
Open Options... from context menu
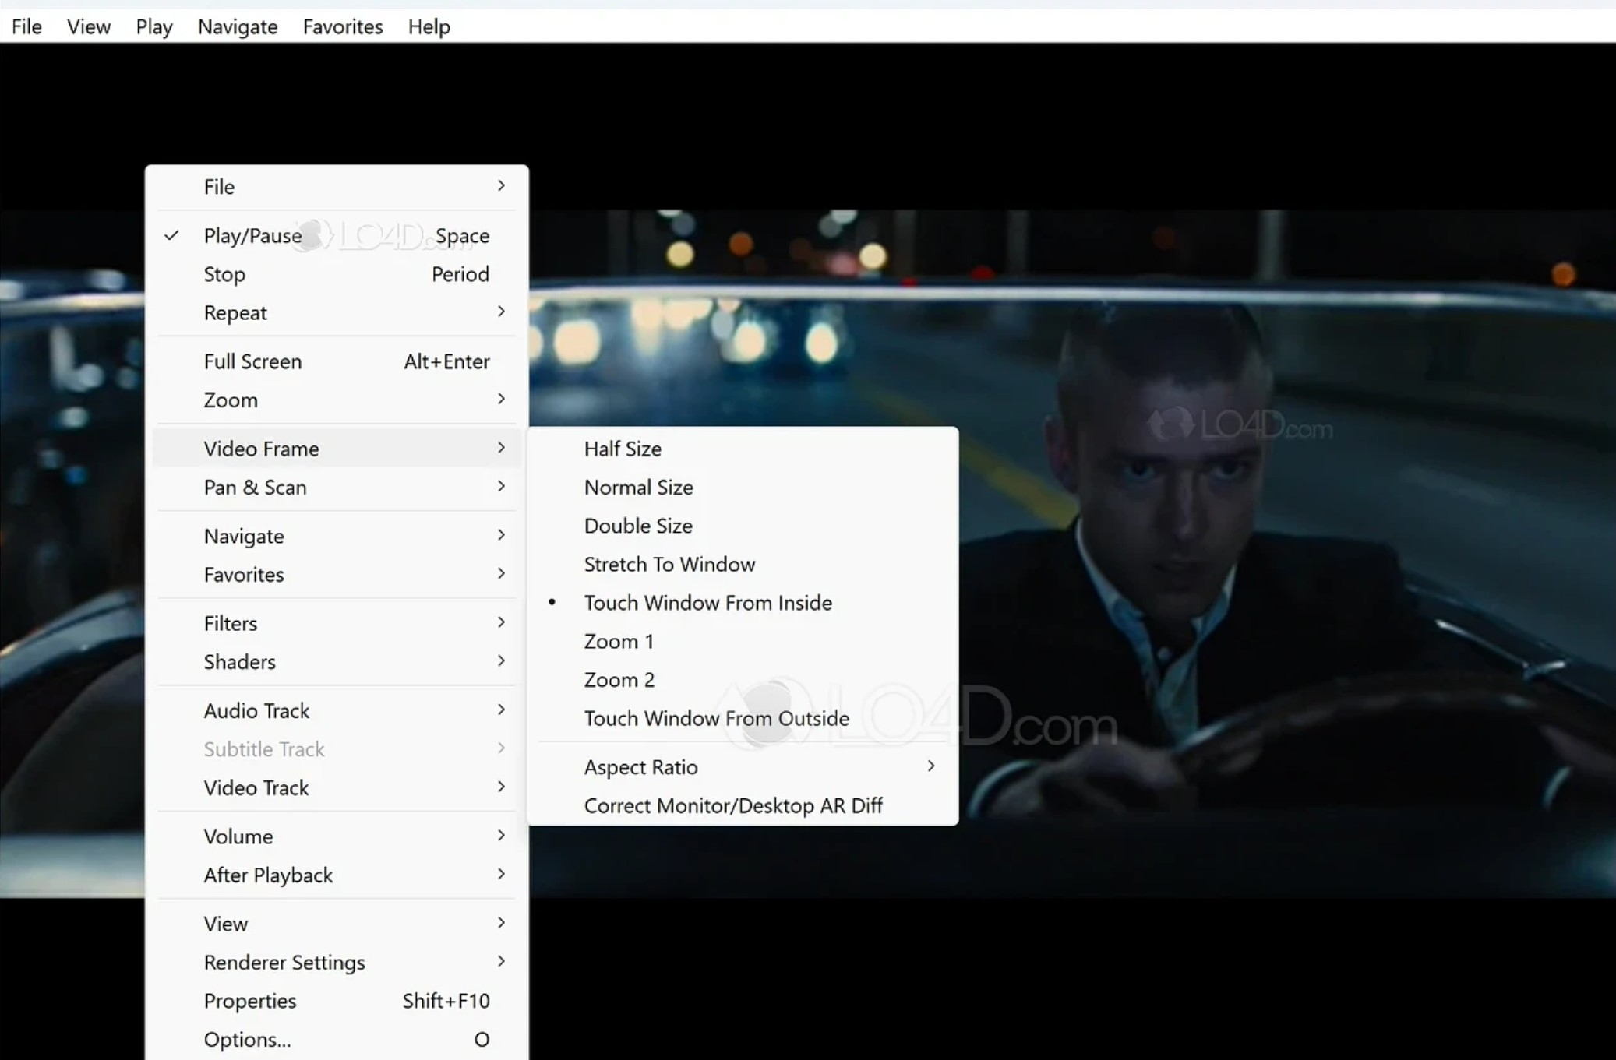click(x=337, y=1039)
